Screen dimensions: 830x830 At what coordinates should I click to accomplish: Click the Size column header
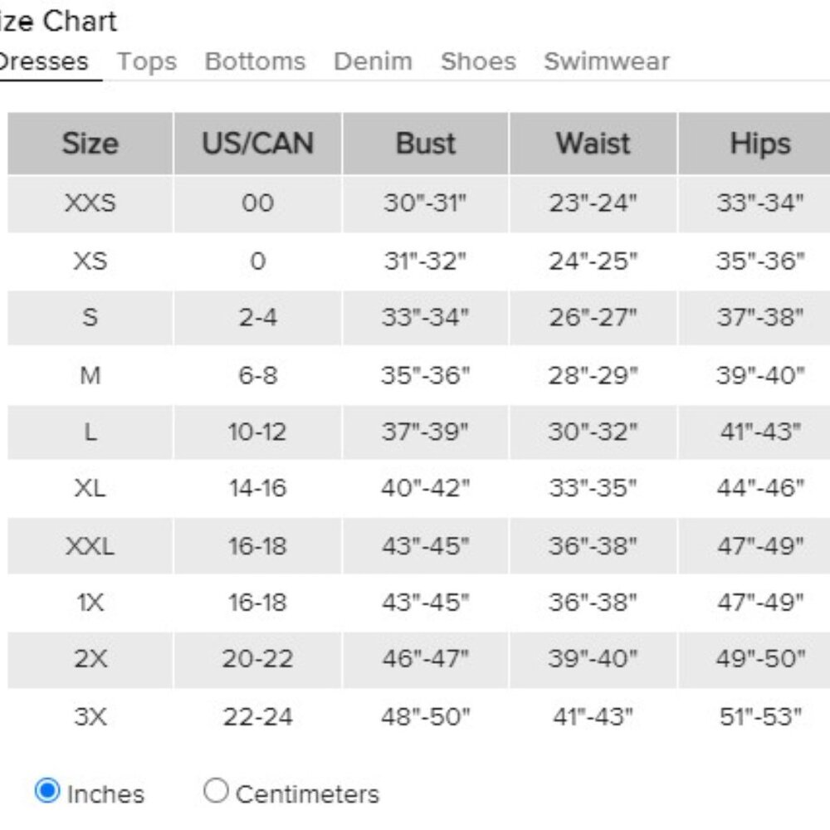90,143
